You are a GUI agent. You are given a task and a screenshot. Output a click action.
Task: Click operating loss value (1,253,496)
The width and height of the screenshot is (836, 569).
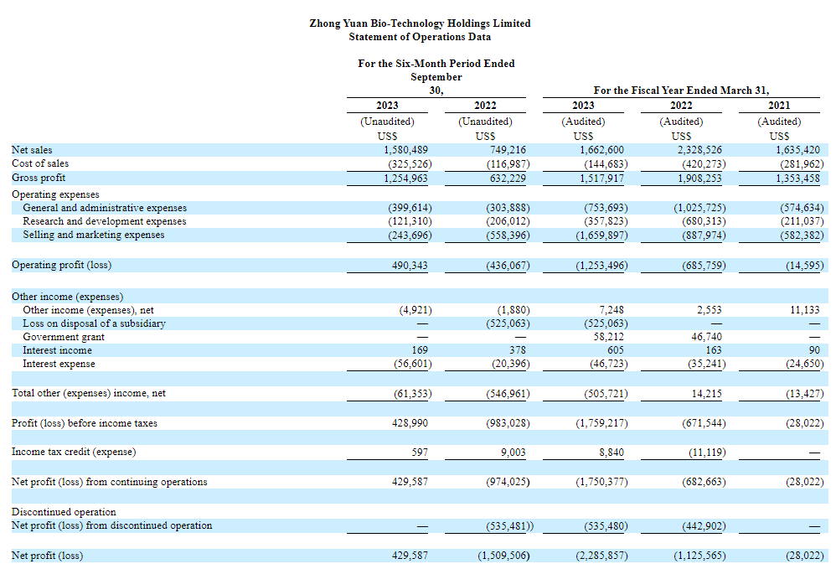(601, 265)
